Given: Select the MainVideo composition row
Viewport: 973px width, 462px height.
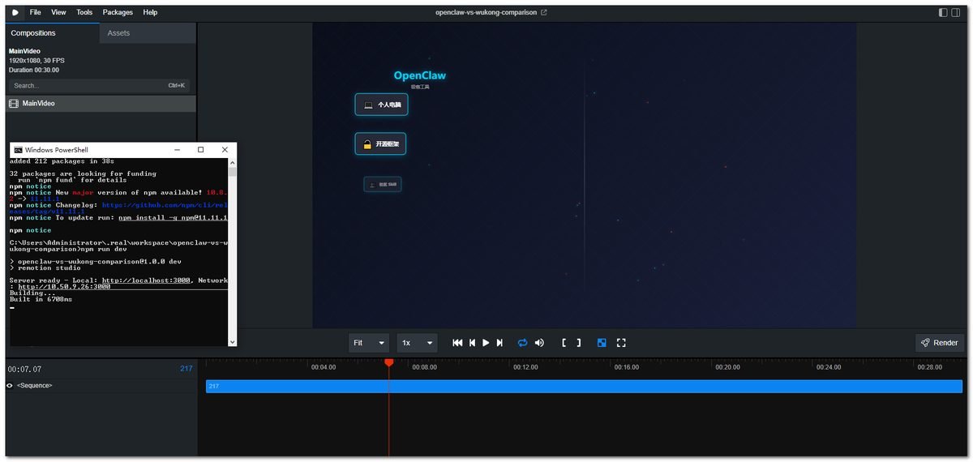Looking at the screenshot, I should point(101,104).
